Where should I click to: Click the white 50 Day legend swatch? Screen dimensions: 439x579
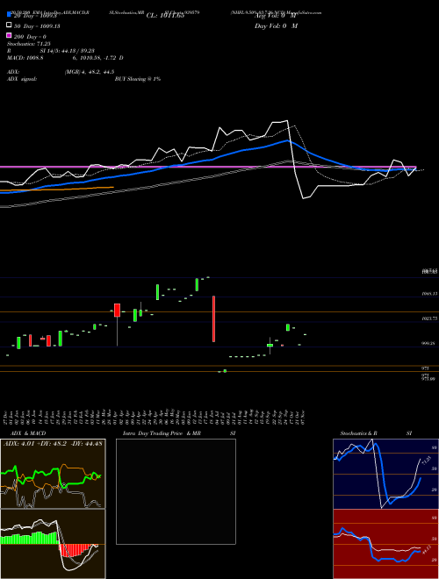[x=9, y=25]
